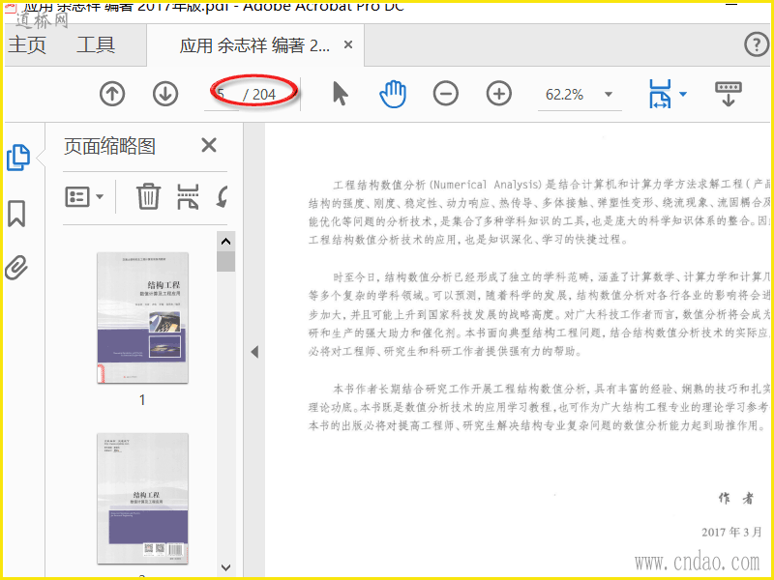Click the fit width scrolling icon
This screenshot has height=580, width=774.
[660, 94]
